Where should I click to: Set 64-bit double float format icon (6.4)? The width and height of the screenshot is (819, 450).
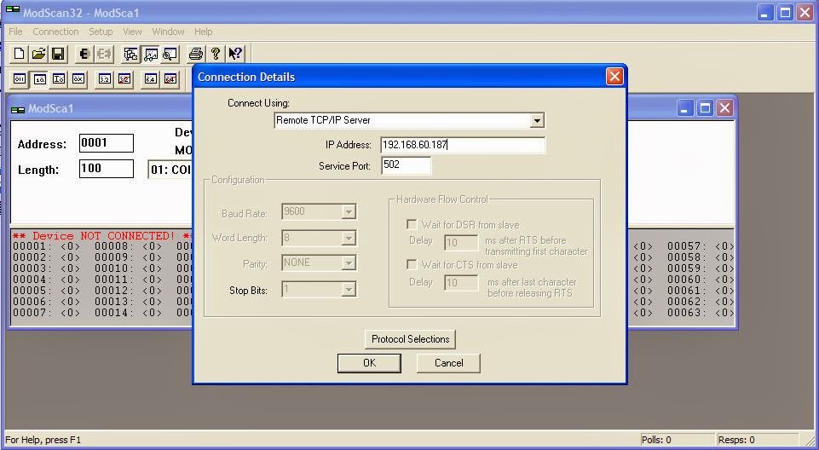coord(151,79)
